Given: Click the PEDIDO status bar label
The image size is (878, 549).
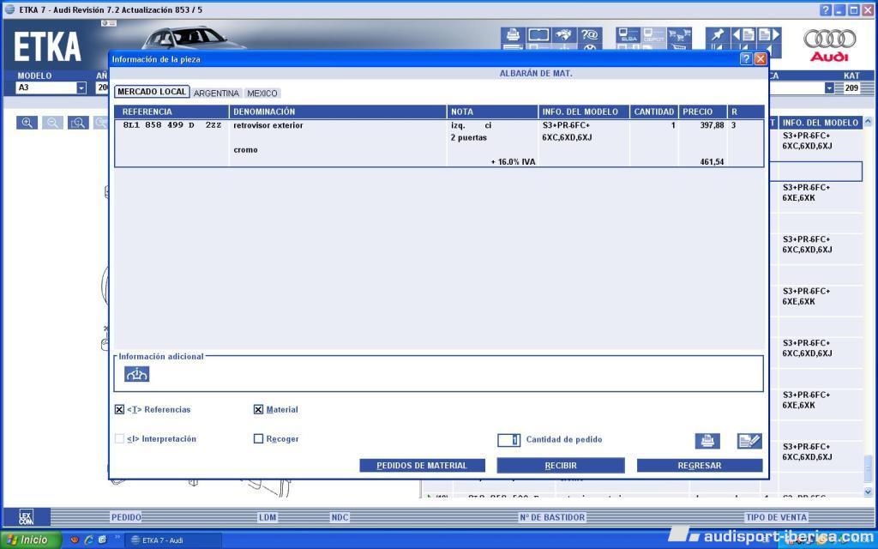Looking at the screenshot, I should 126,517.
